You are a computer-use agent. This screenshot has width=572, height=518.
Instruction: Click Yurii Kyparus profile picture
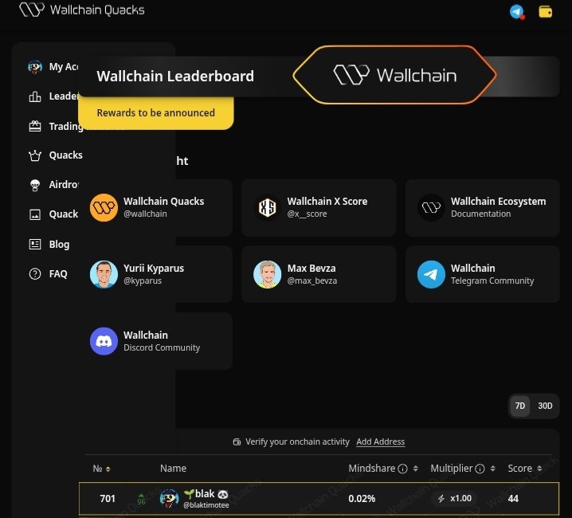[x=104, y=274]
